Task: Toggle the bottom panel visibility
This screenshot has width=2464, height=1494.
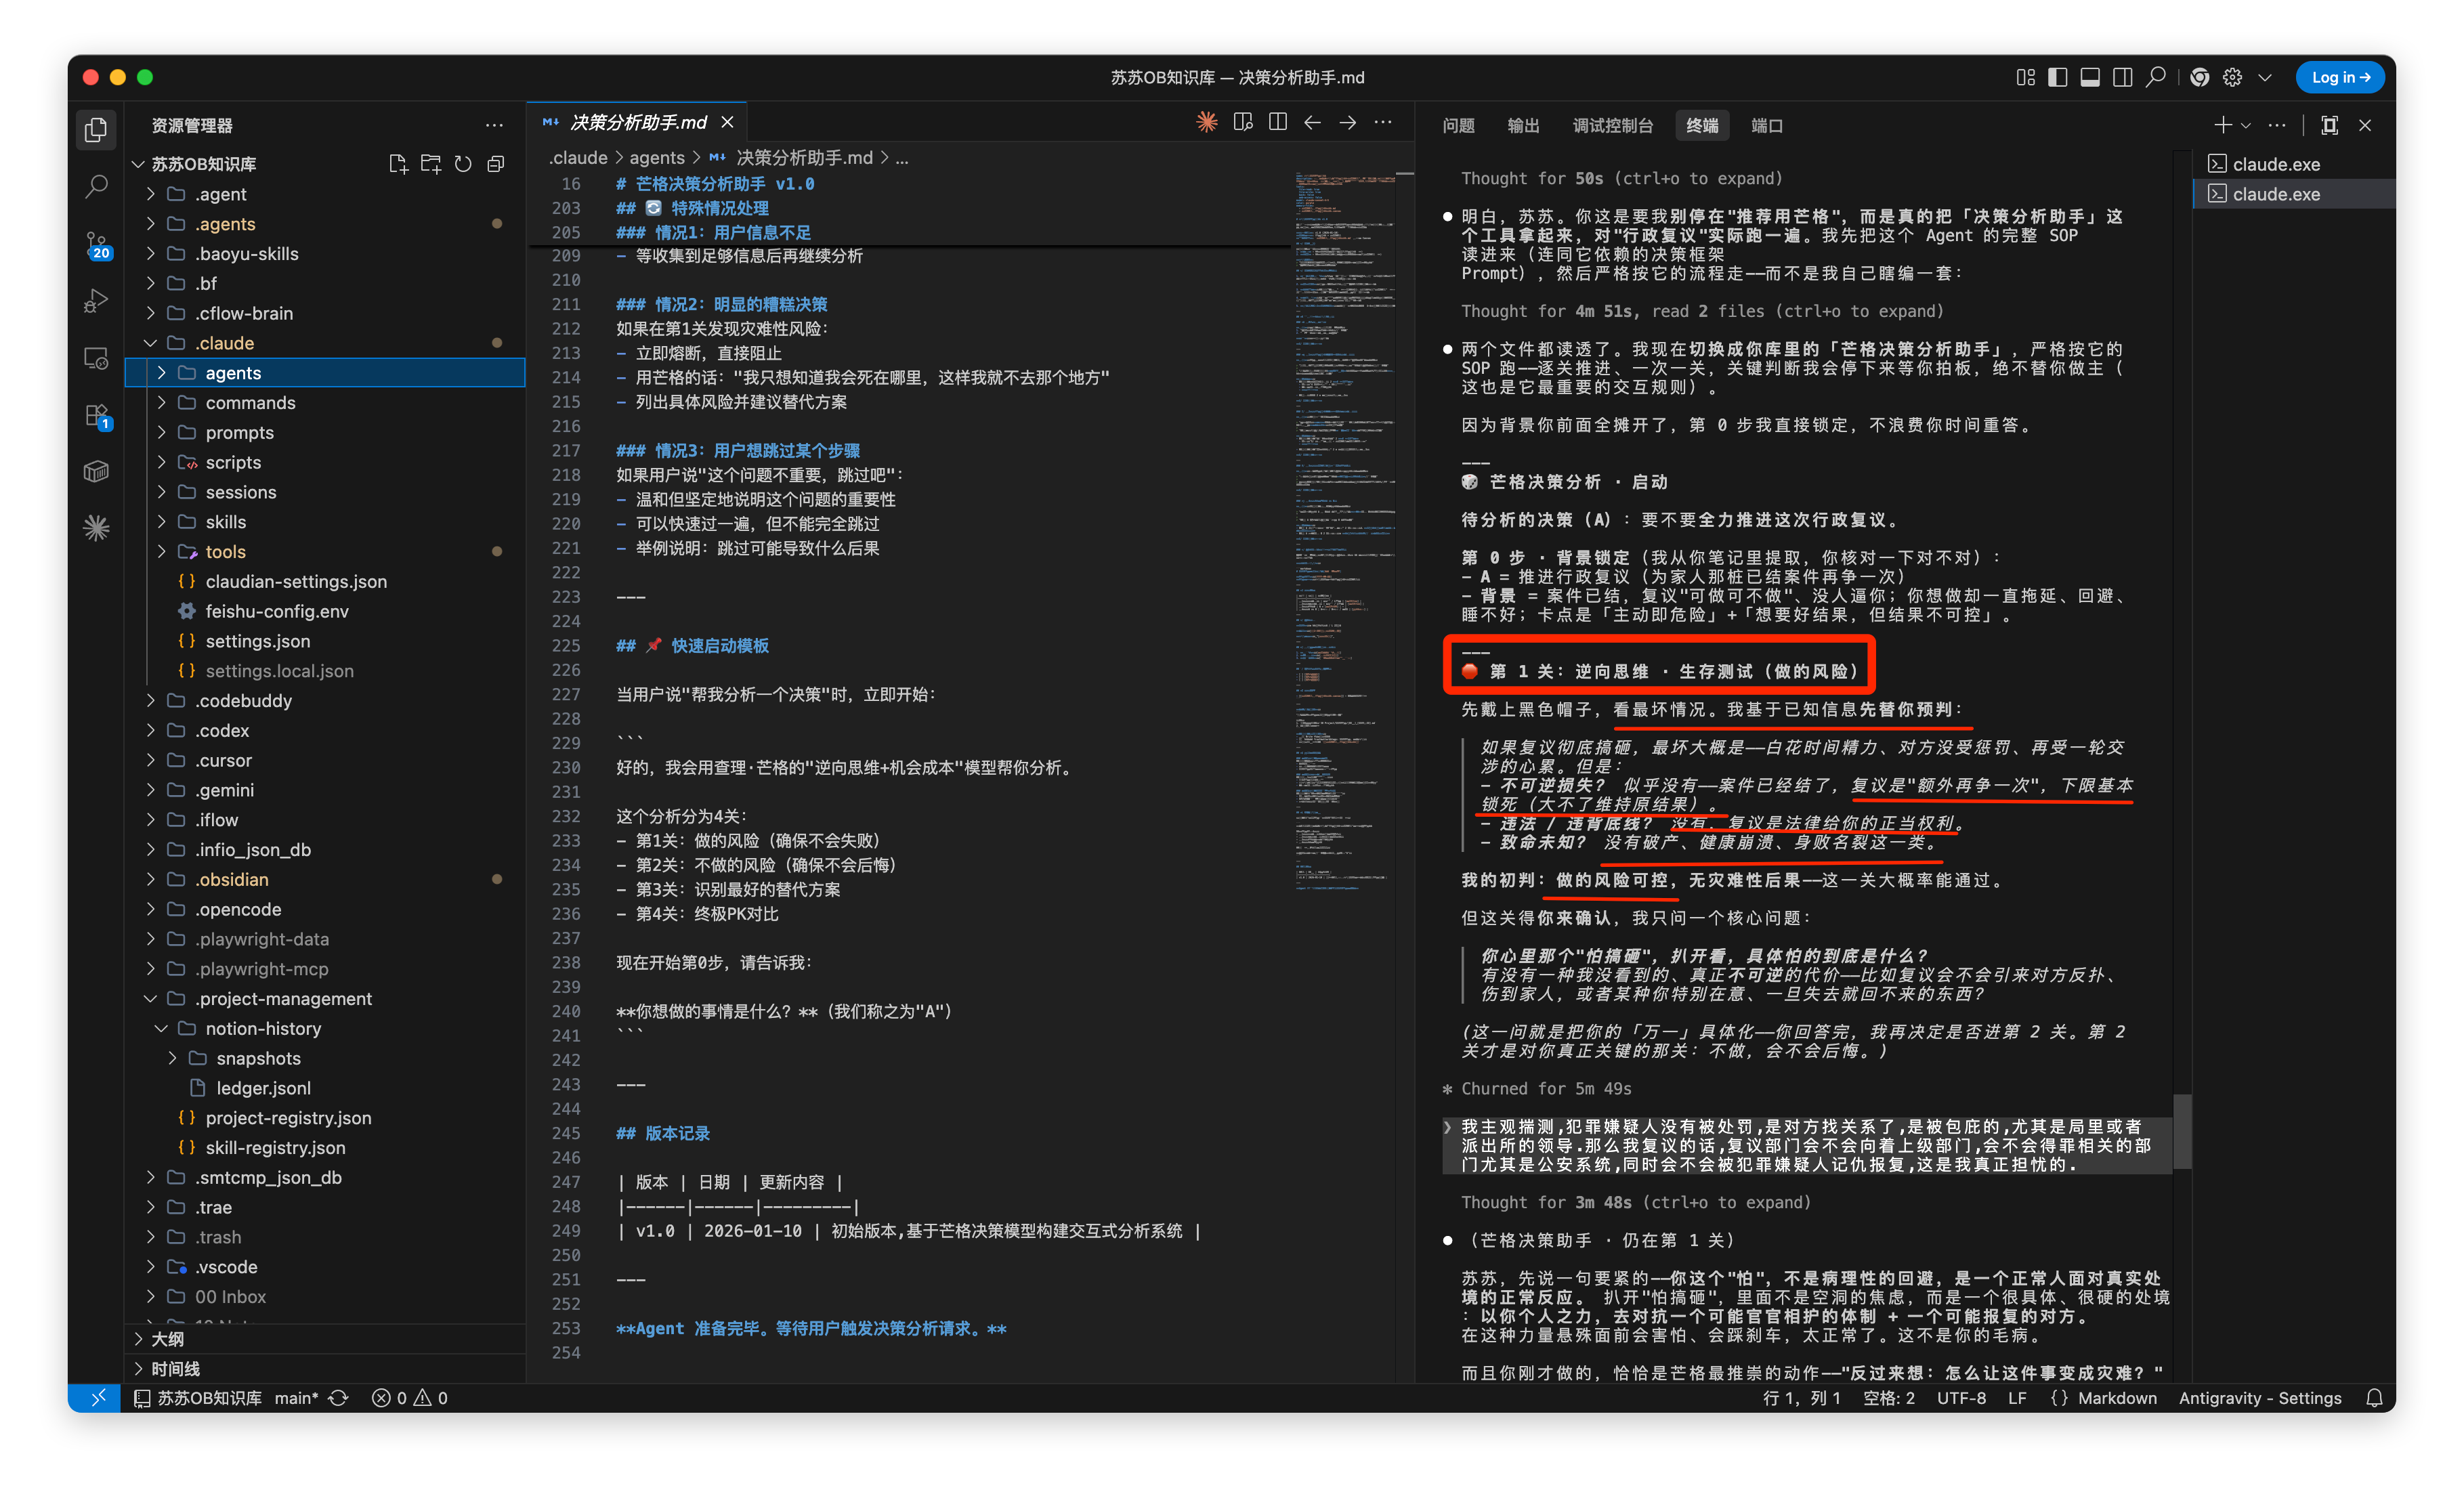Action: point(2090,77)
